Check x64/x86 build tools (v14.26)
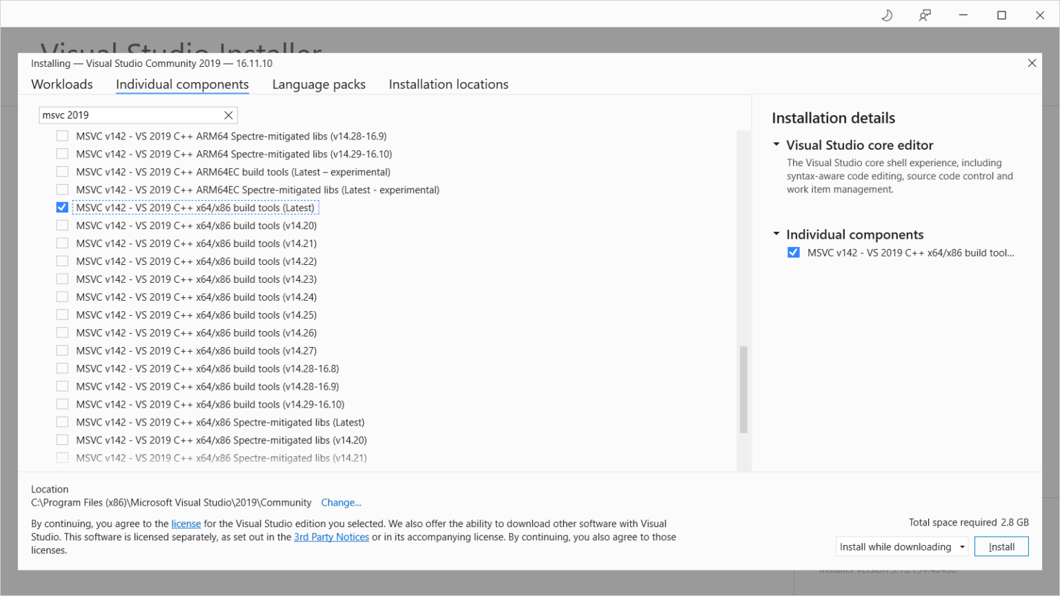 click(x=62, y=333)
